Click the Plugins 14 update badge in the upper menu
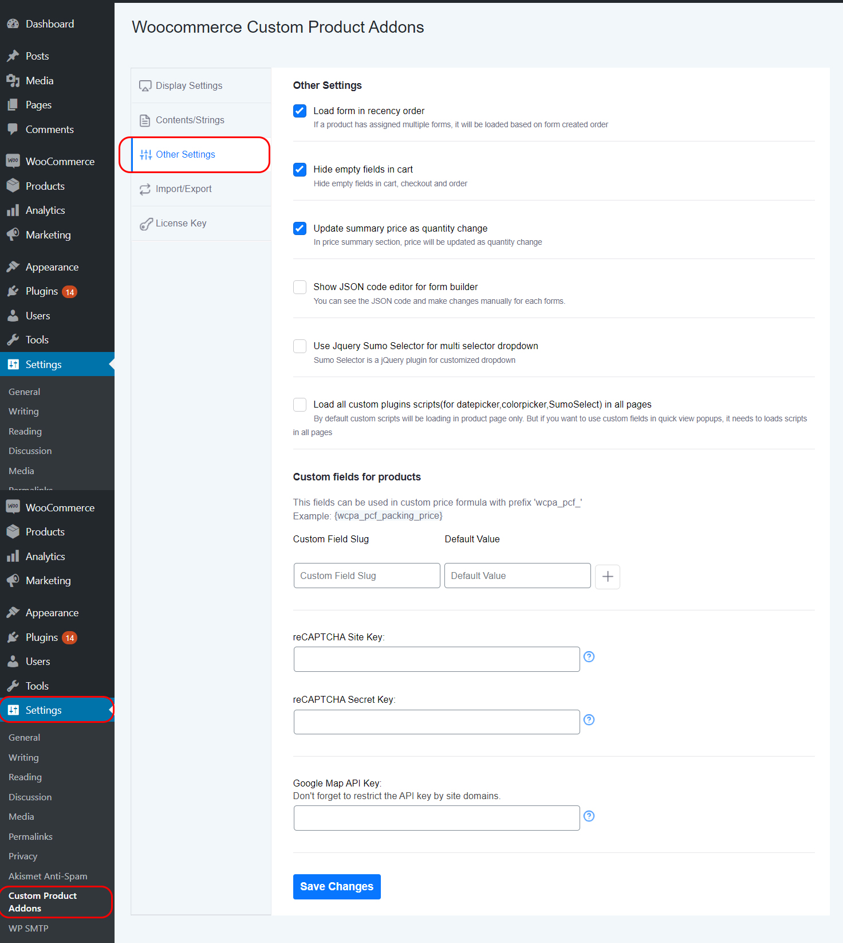 (70, 292)
